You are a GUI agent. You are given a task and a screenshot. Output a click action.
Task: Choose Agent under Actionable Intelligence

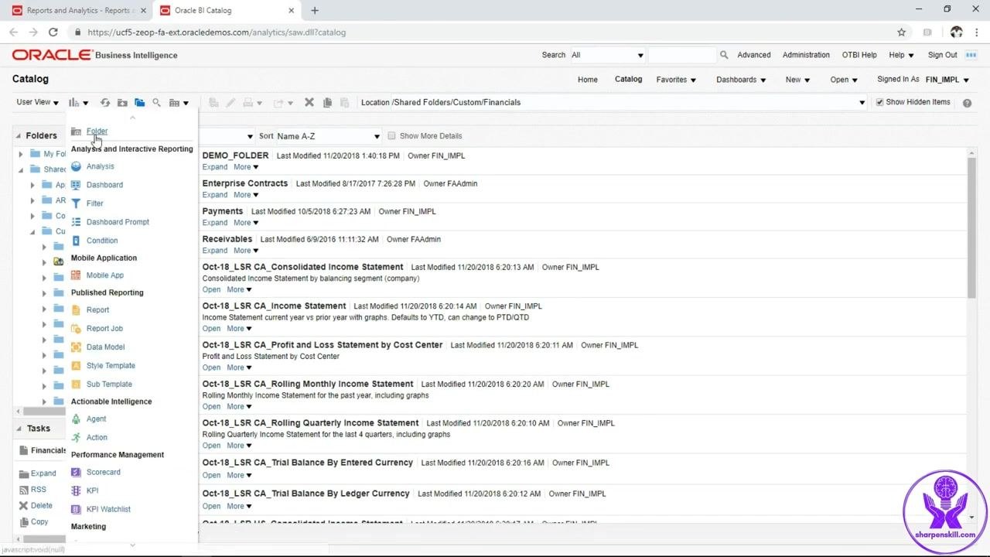tap(96, 419)
